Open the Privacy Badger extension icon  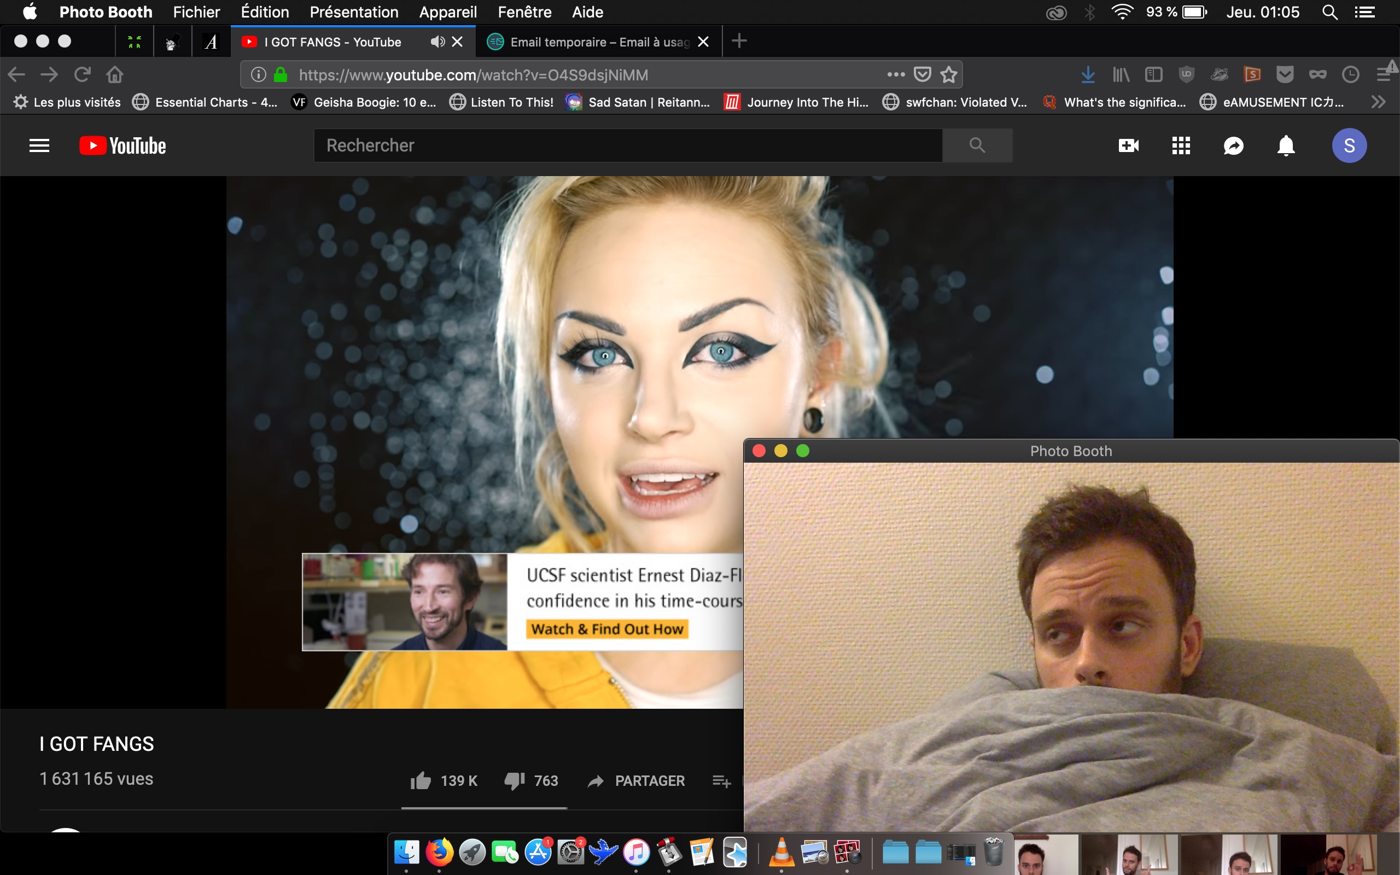coord(1219,74)
